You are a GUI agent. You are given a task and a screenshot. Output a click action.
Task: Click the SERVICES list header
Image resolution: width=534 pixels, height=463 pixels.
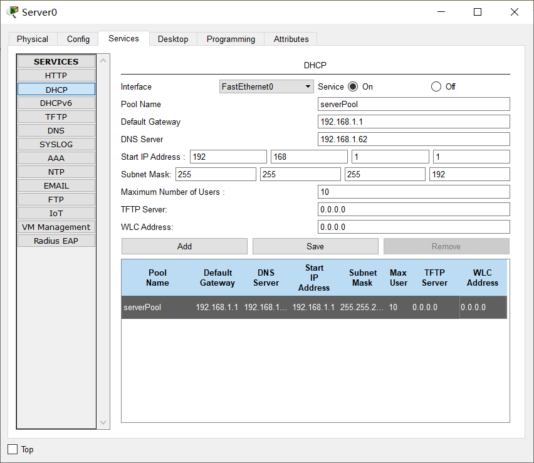coord(56,61)
